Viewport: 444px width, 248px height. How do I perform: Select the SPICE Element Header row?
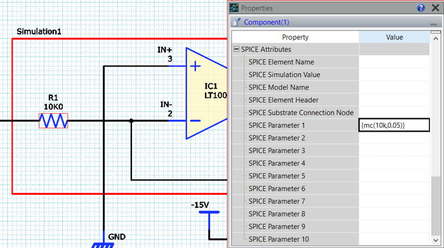(x=330, y=100)
